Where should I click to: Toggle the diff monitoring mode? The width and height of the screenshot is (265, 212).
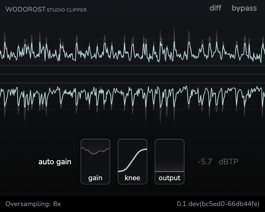point(215,8)
